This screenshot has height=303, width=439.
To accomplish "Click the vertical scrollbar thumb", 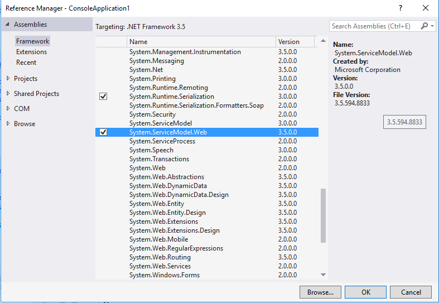I will (323, 215).
